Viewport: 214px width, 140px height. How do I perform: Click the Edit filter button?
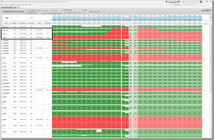48,13
